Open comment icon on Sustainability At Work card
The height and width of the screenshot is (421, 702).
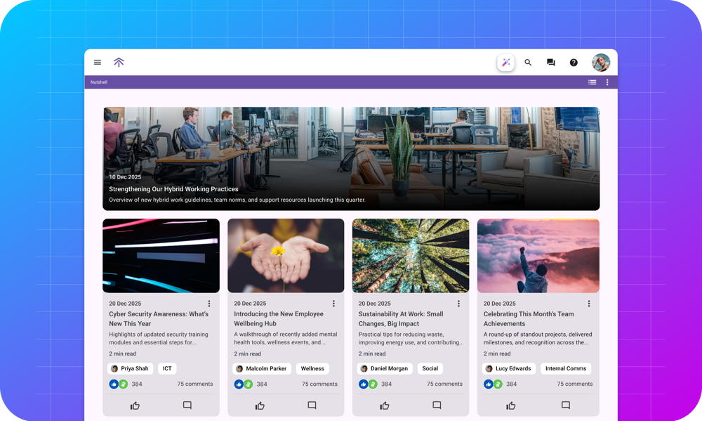(x=437, y=406)
